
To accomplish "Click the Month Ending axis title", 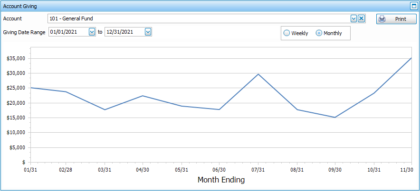I will coord(221,180).
